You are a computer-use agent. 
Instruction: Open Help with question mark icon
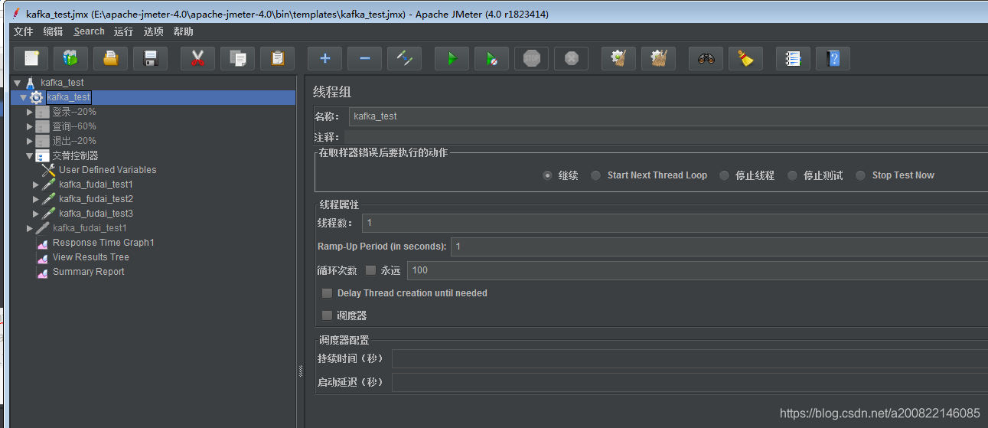click(833, 58)
